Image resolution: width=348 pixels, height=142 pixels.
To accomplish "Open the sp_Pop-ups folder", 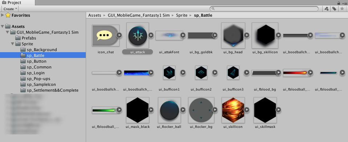I will click(35, 79).
